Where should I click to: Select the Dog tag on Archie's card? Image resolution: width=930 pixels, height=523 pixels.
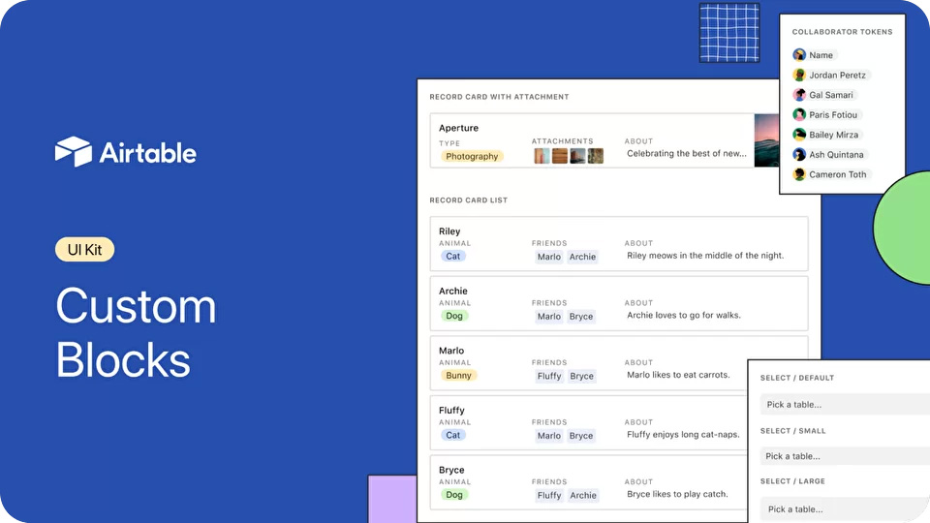pyautogui.click(x=453, y=316)
